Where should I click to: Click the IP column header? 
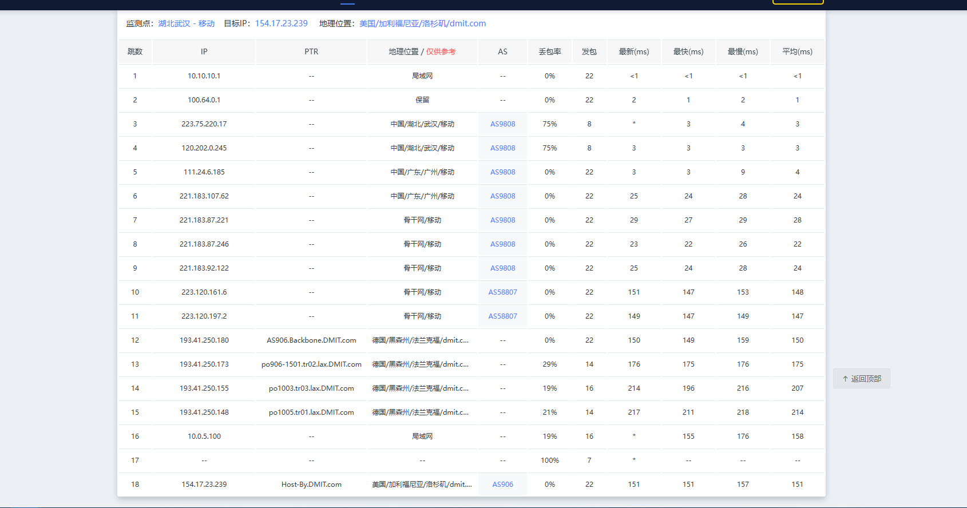coord(204,51)
